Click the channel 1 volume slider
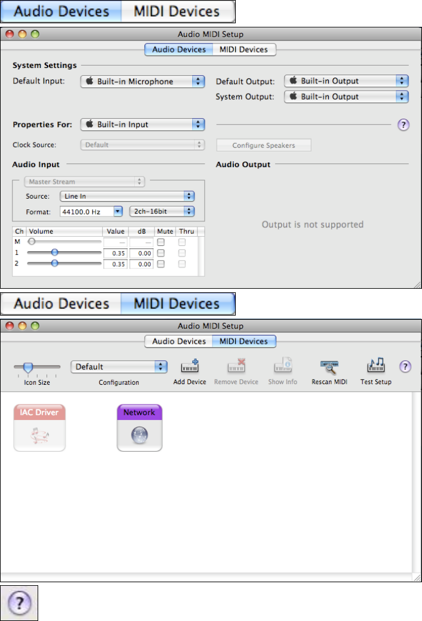Viewport: 422px width, 621px height. pos(64,252)
